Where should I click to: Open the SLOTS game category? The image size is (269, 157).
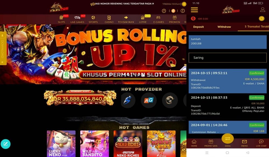(61, 19)
